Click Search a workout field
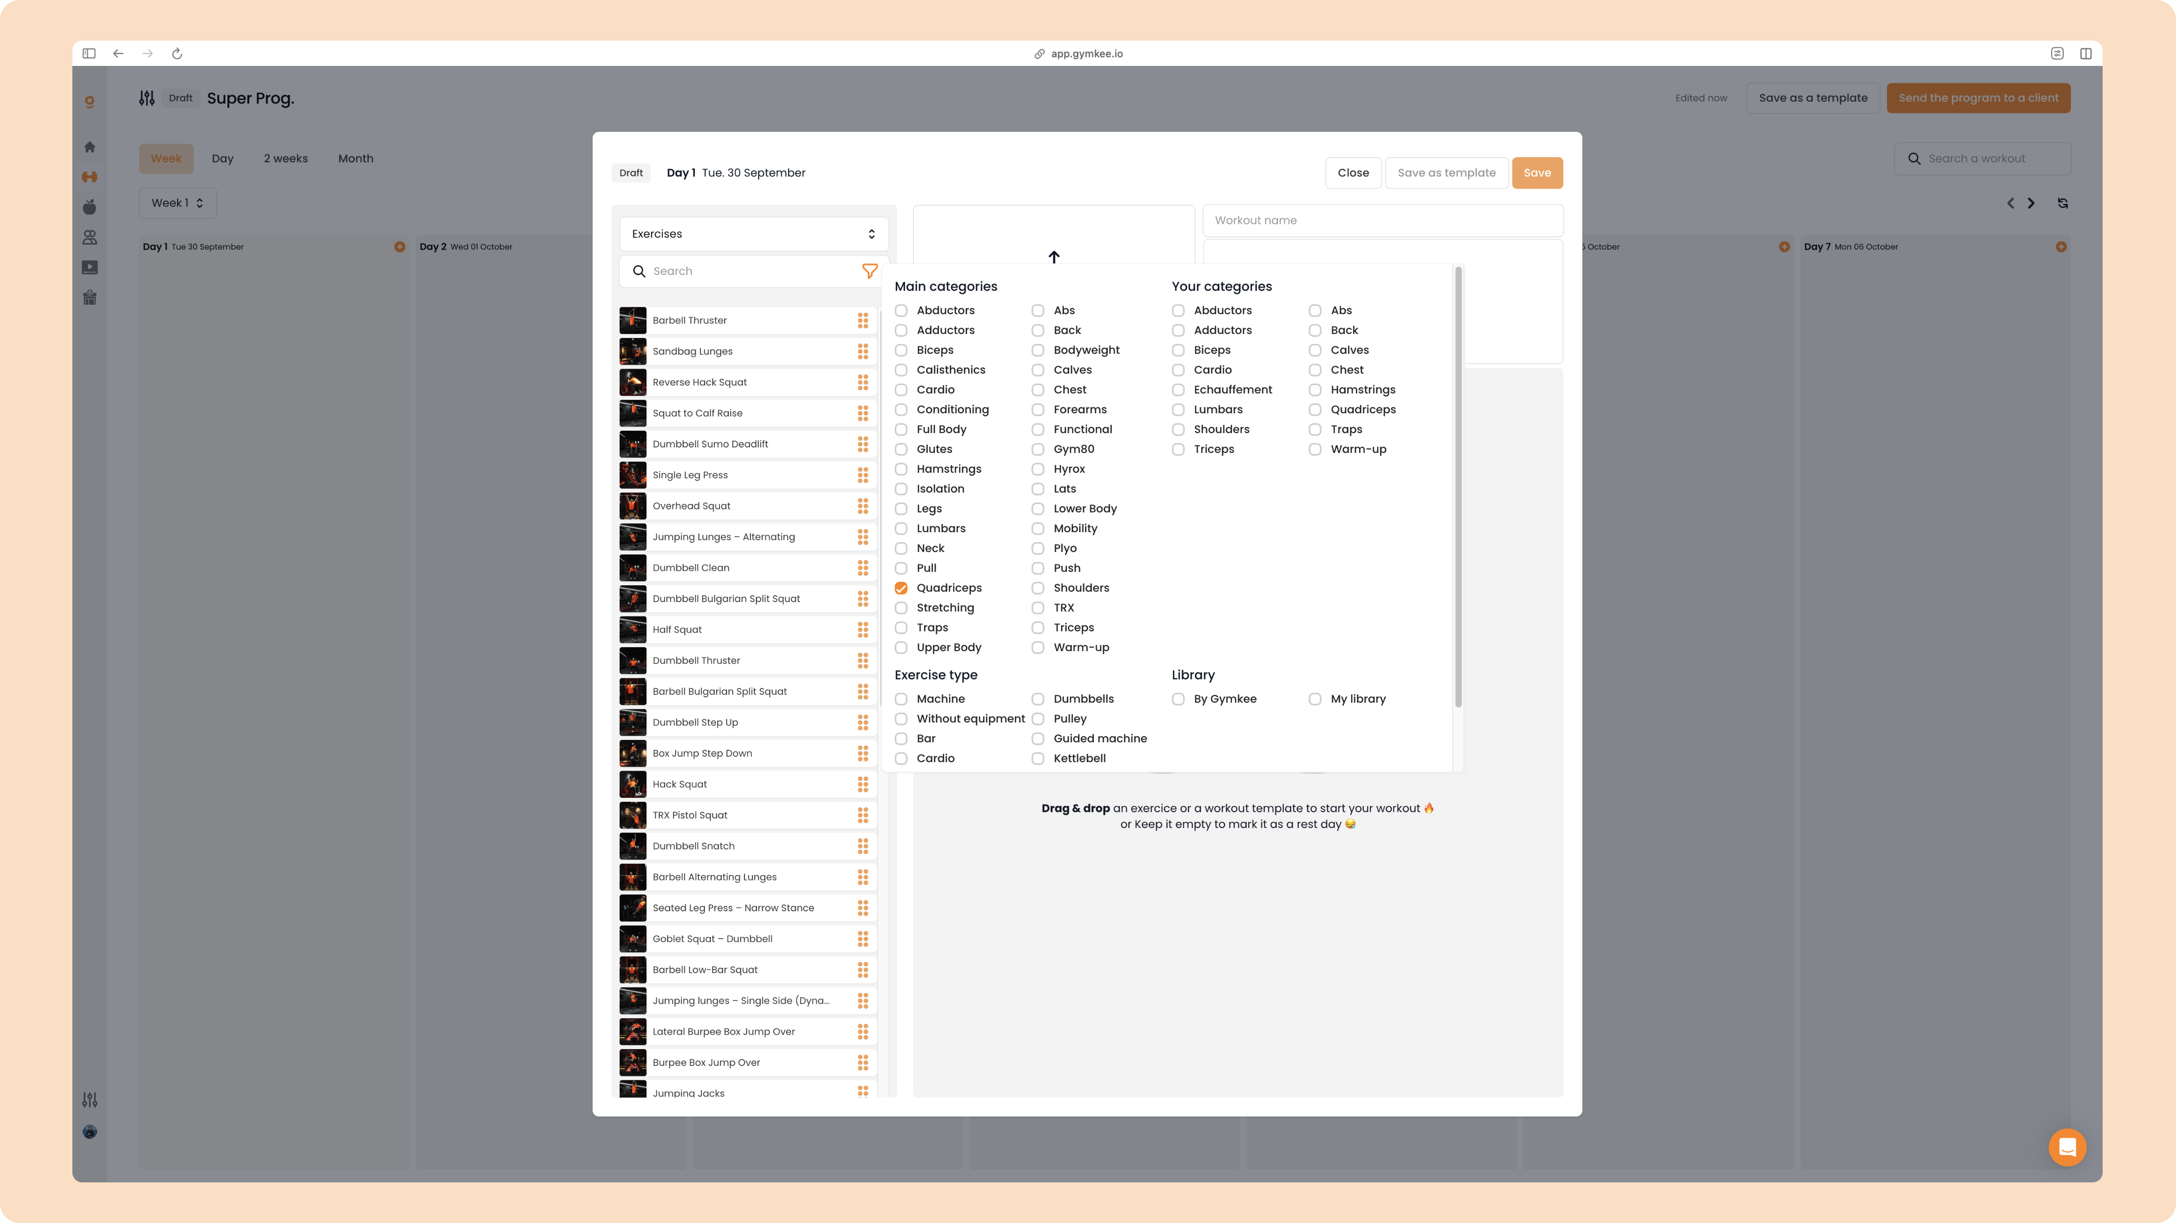Viewport: 2176px width, 1223px height. (1982, 159)
